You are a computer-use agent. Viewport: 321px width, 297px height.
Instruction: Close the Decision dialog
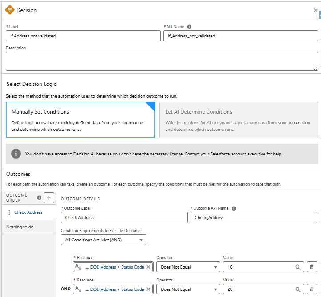pos(316,10)
